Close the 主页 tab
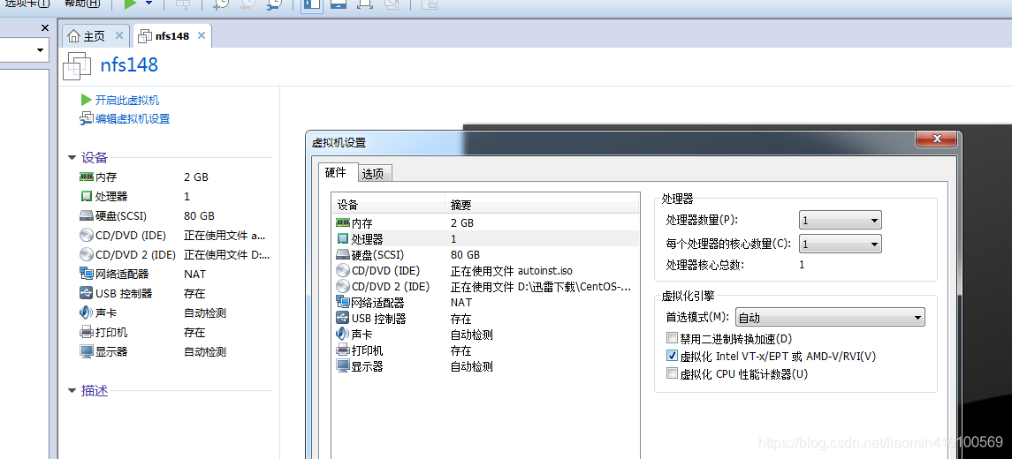This screenshot has height=459, width=1012. tap(118, 35)
